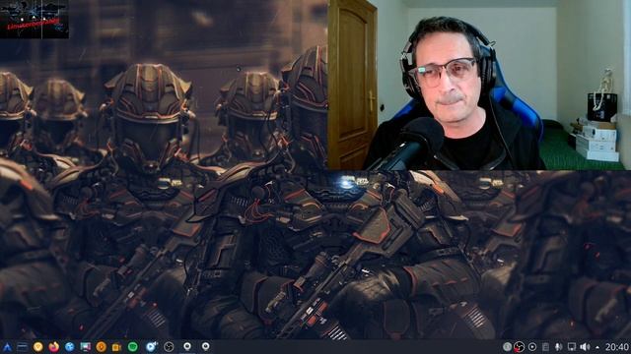Open the network display tray icon

pyautogui.click(x=572, y=347)
